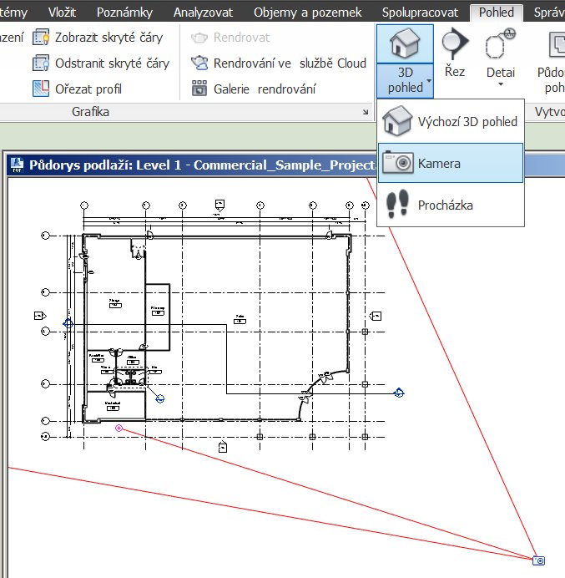Open the Spolupracovat ribbon tab

420,13
